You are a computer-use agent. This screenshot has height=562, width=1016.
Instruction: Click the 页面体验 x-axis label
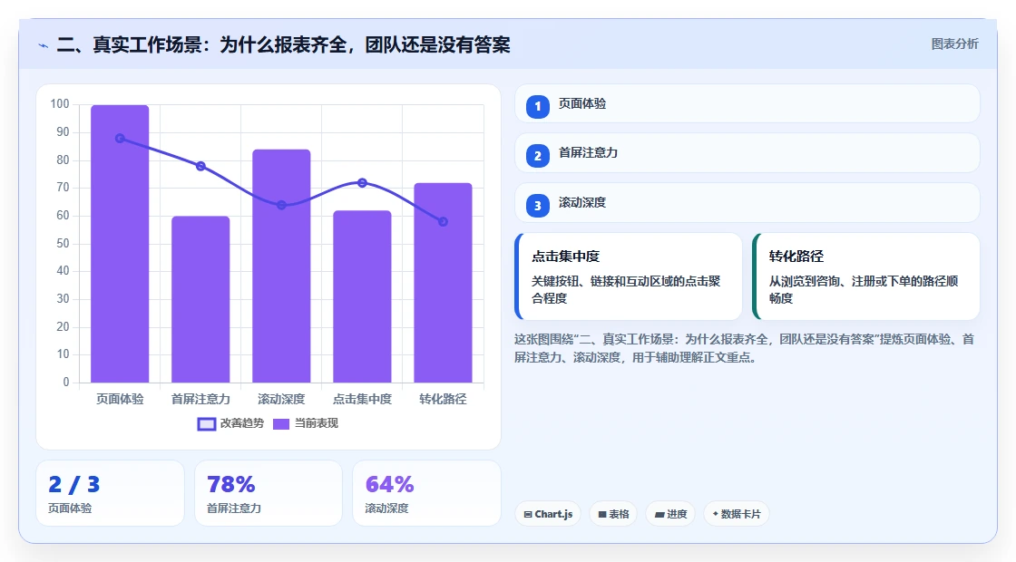tap(120, 399)
